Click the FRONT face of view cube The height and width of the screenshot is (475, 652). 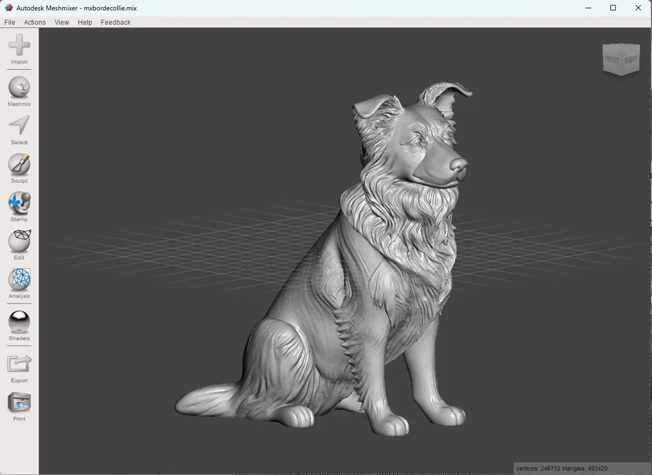click(x=612, y=59)
